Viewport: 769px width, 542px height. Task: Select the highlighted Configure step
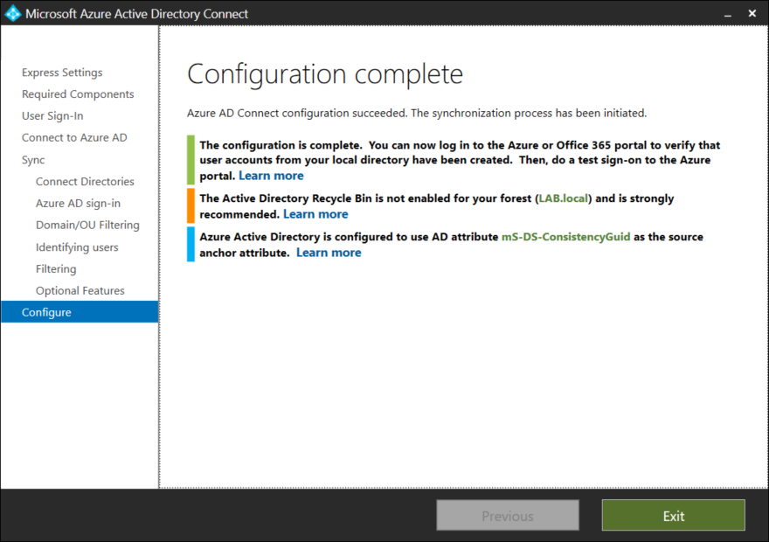[x=80, y=312]
